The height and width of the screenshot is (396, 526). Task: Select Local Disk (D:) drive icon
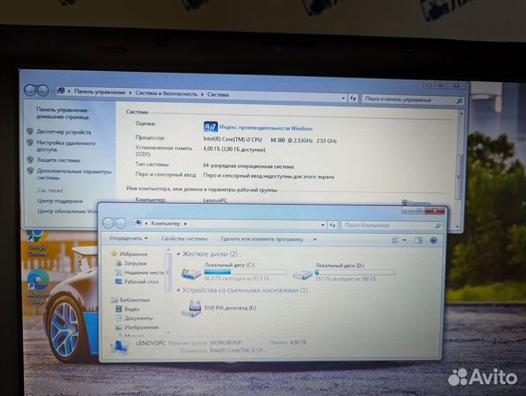pyautogui.click(x=302, y=274)
